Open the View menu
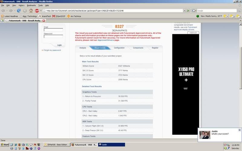 [x=14, y=5]
